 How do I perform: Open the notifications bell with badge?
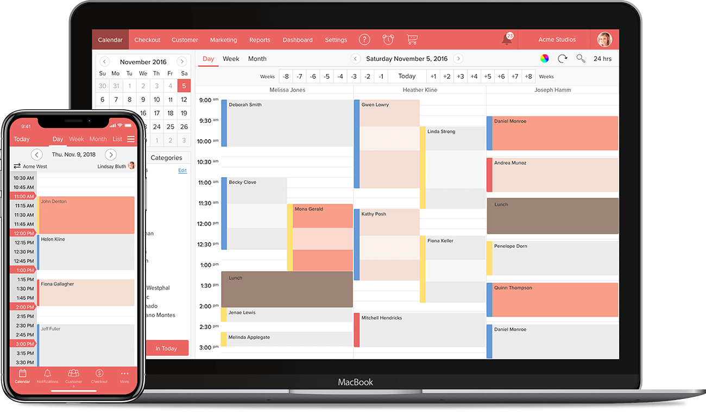tap(507, 39)
